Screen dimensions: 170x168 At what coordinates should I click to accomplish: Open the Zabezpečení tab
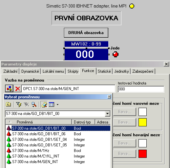pyautogui.click(x=143, y=71)
